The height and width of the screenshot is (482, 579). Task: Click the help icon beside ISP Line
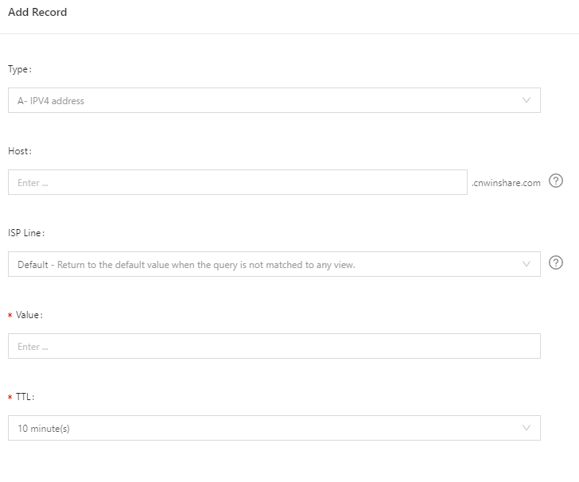coord(556,262)
